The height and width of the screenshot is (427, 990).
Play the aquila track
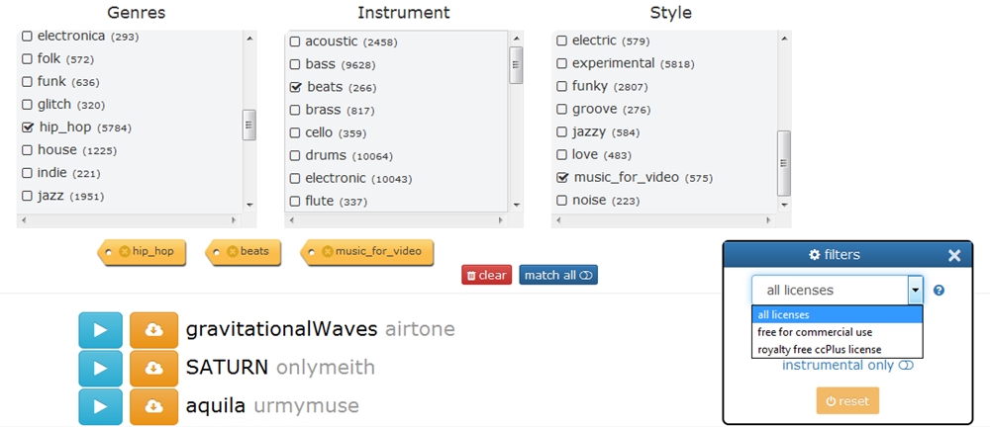coord(100,406)
